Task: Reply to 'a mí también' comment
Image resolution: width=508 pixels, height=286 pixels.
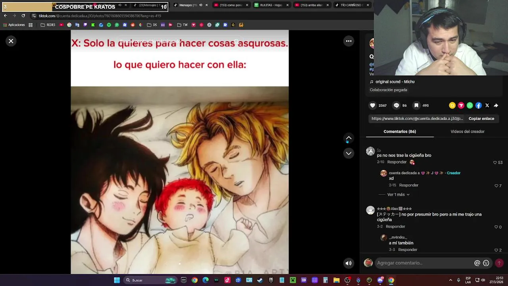Action: pyautogui.click(x=408, y=249)
